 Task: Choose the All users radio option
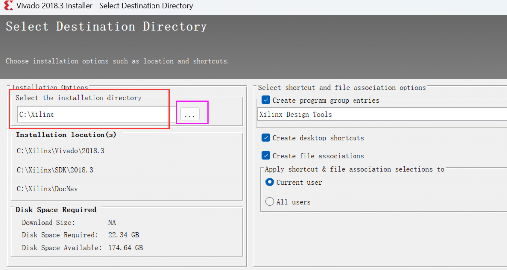(270, 202)
